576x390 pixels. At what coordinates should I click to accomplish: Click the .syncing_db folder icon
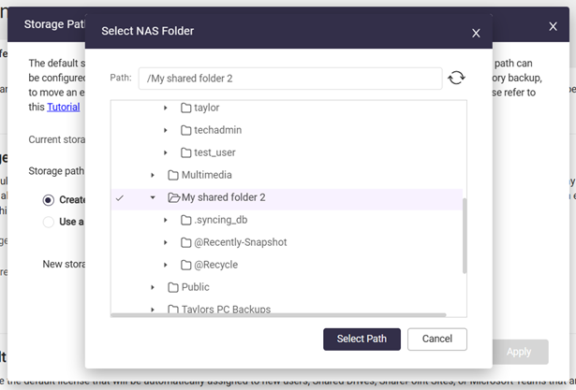click(x=186, y=220)
